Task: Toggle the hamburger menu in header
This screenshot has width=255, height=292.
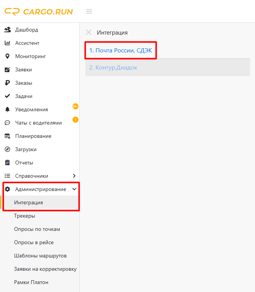Action: click(89, 11)
